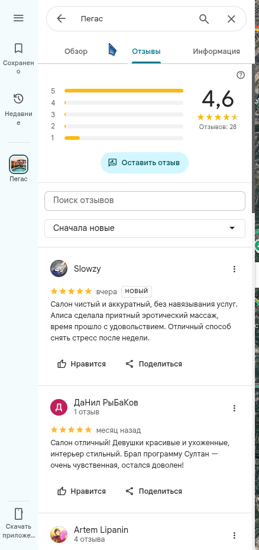Open Artem Lipanin profile name
259x550 pixels.
[x=101, y=530]
